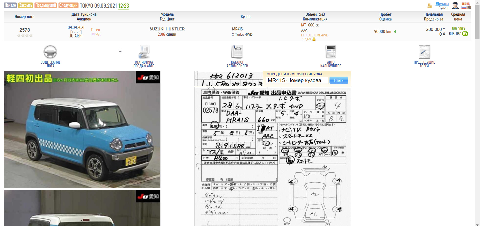Screen dimensions: 480x226
Task: Click the Средняя цена column header
Action: point(458,17)
